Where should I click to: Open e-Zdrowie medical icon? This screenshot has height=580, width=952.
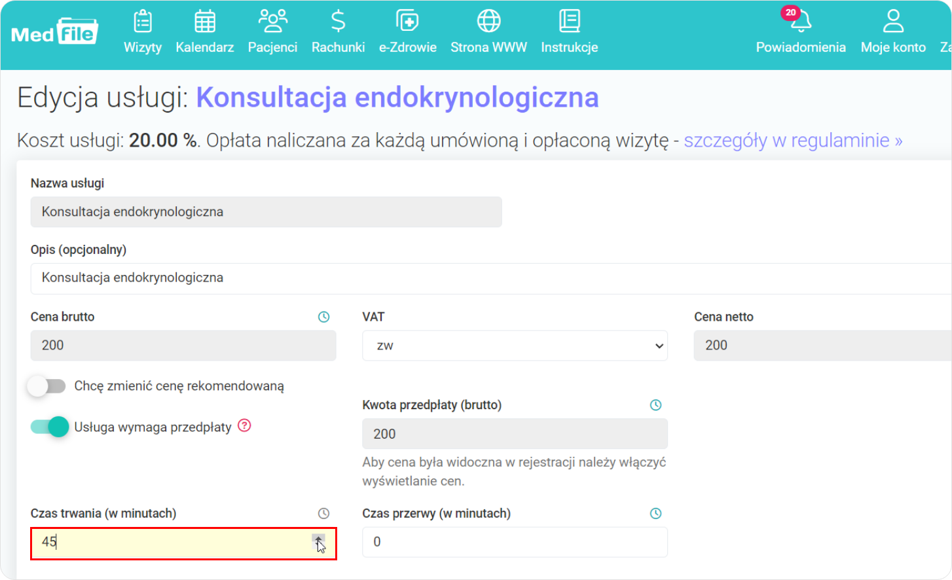click(407, 21)
